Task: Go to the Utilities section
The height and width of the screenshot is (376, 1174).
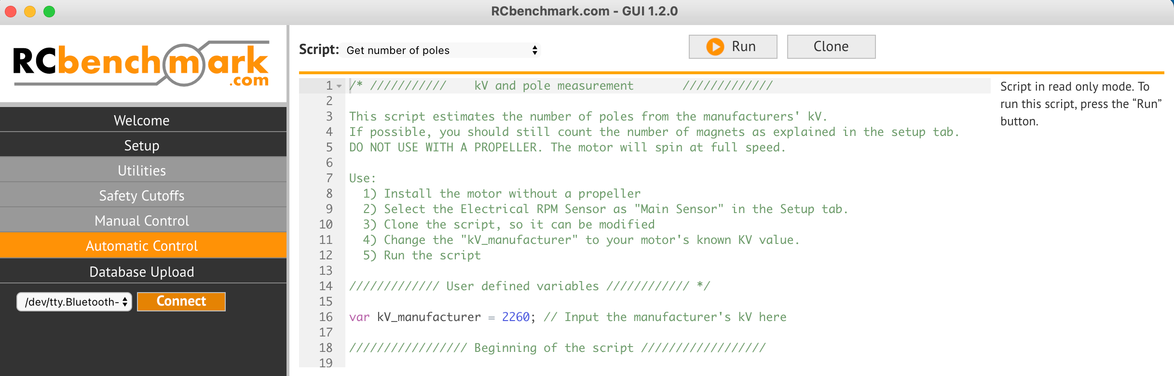Action: (x=142, y=170)
